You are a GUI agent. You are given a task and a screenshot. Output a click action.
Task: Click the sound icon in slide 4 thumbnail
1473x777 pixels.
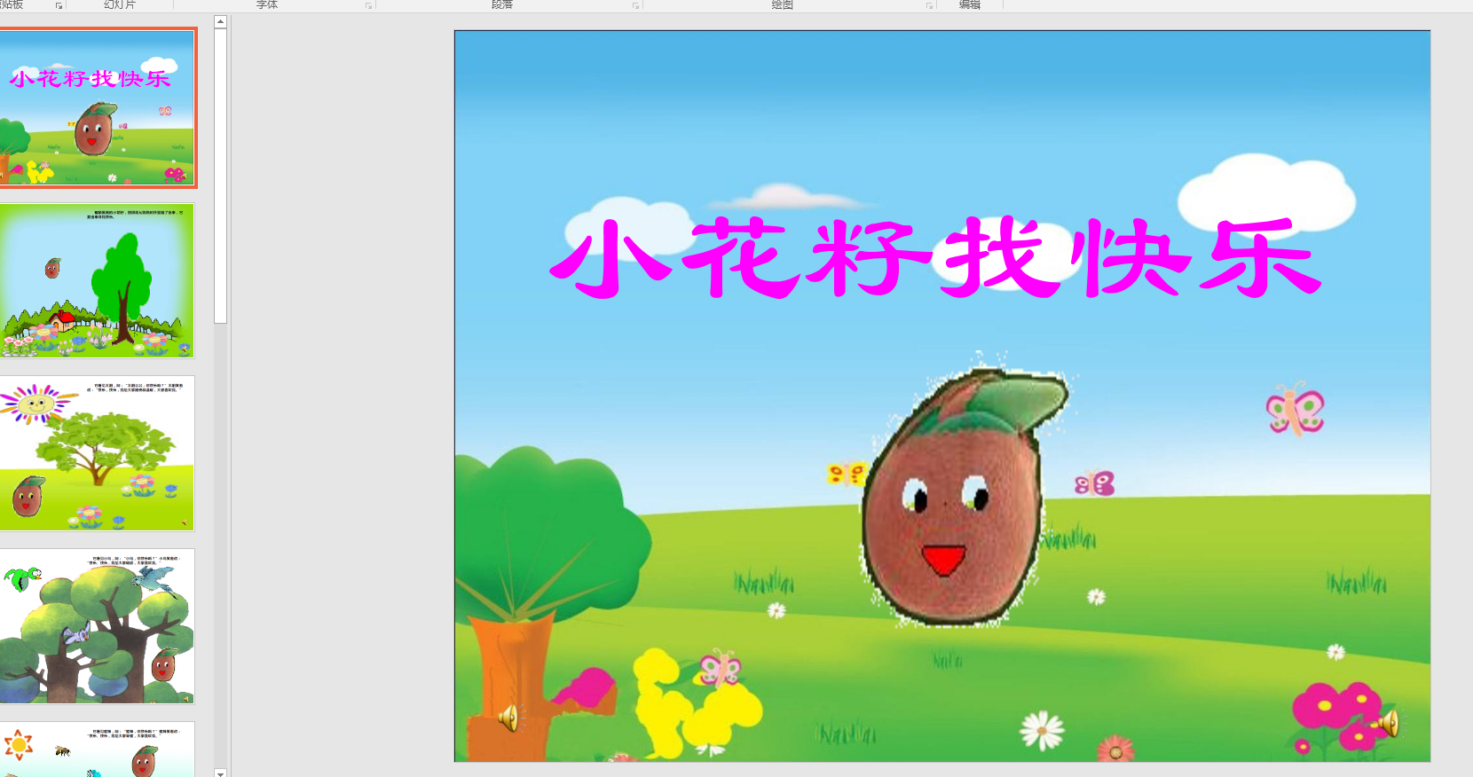186,698
